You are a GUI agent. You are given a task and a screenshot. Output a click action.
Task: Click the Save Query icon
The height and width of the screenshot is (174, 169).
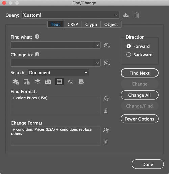point(126,15)
